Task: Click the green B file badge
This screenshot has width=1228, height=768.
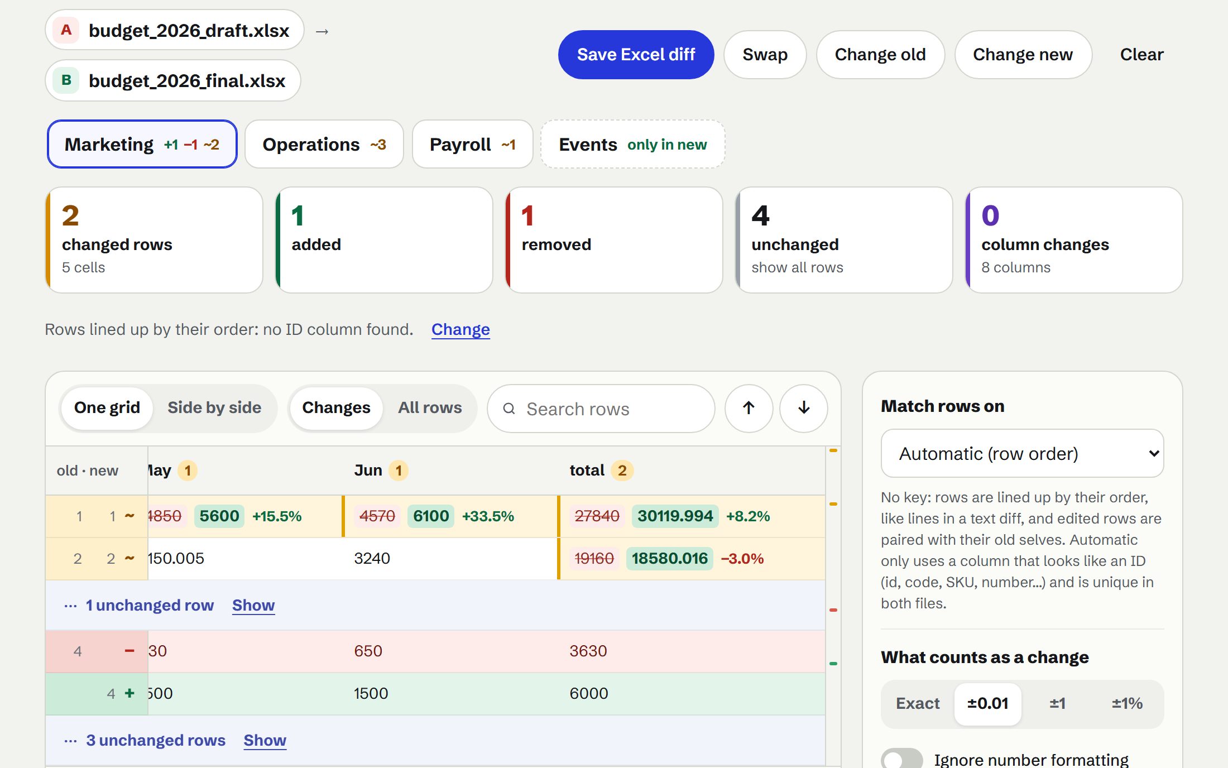Action: [66, 80]
